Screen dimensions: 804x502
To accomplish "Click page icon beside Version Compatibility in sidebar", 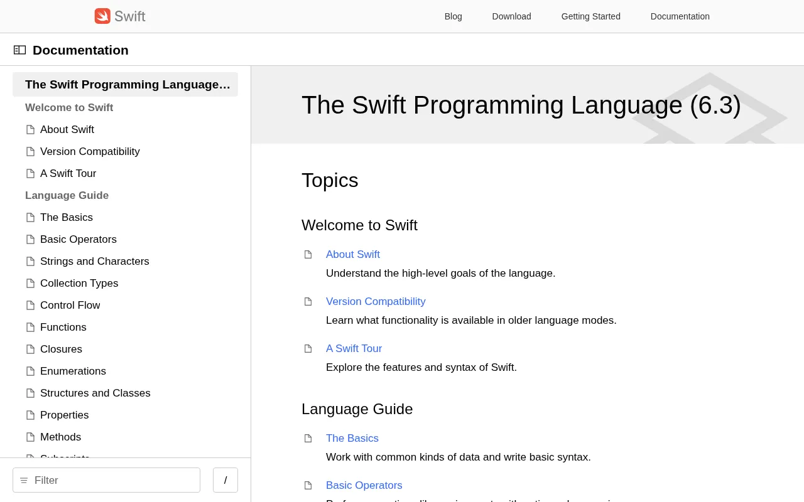I will coord(30,152).
